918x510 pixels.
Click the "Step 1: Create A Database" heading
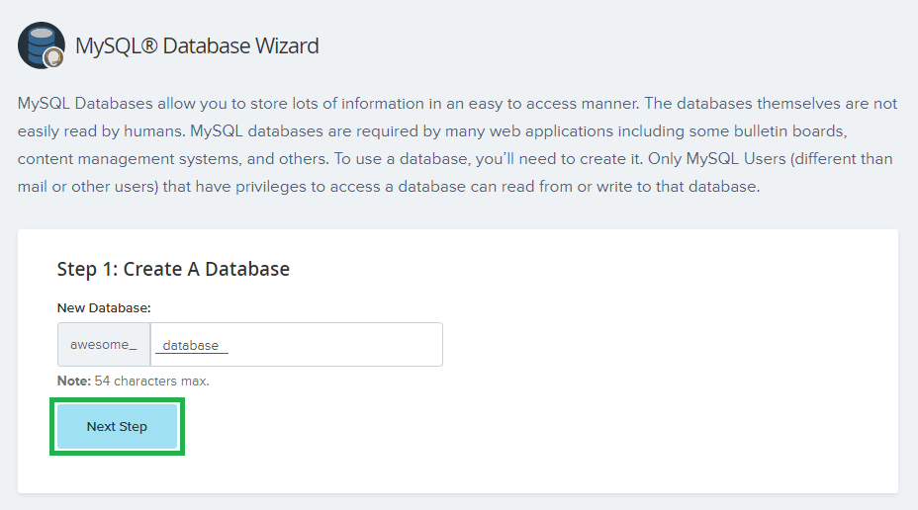(x=173, y=269)
